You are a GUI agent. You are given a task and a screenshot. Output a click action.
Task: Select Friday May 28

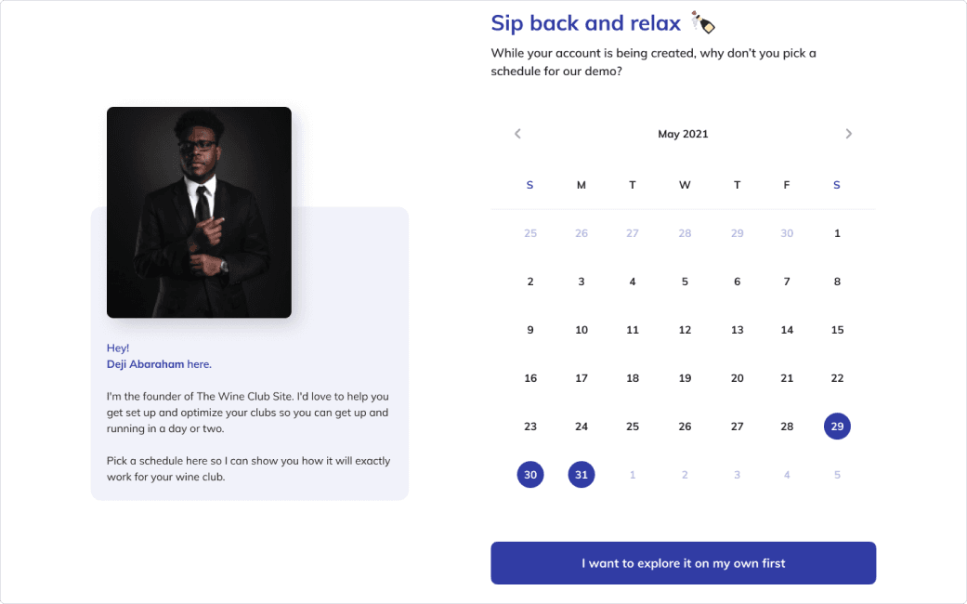click(787, 427)
